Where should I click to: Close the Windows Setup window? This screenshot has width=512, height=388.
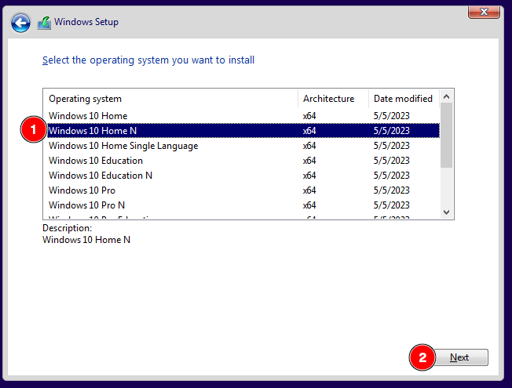pos(484,12)
